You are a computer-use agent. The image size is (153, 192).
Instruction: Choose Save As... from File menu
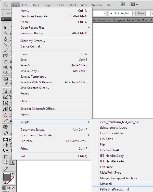(x=52, y=65)
